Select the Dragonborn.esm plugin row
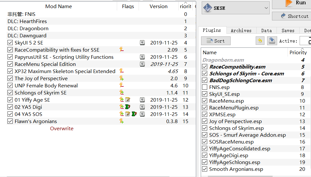 [256, 60]
